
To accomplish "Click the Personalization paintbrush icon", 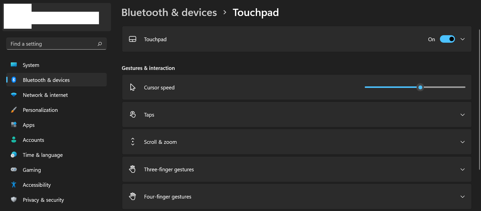I will pos(14,110).
